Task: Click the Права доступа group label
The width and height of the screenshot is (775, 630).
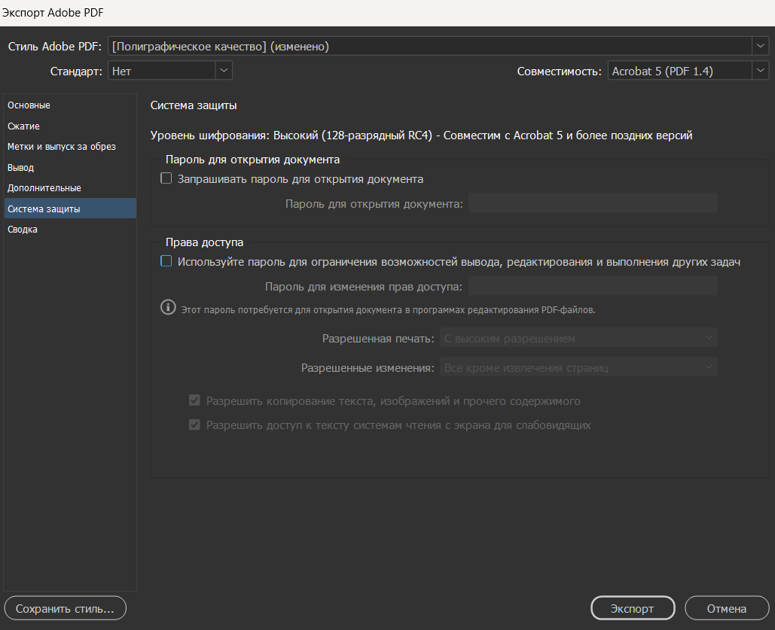Action: (204, 242)
